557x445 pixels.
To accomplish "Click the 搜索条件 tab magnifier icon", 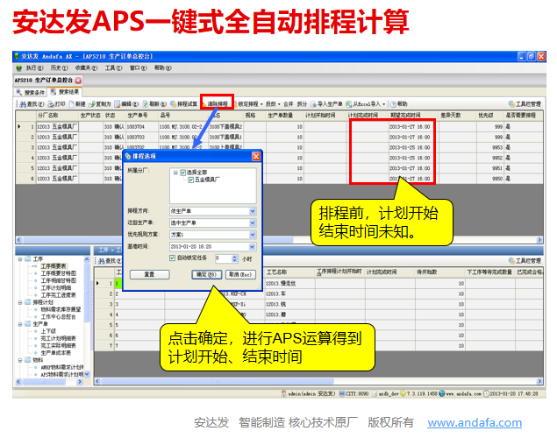I will (x=18, y=92).
